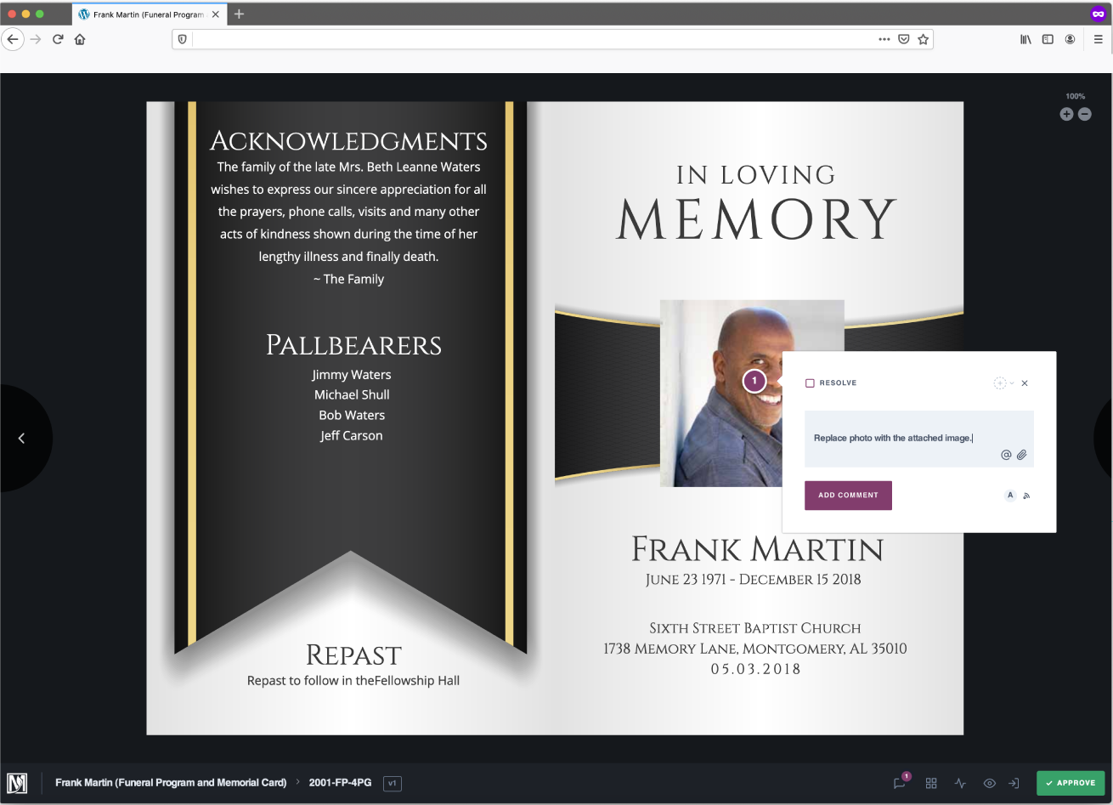Click the 'Sixth Street Baptist Church' text
Viewport: 1113px width, 805px height.
tap(755, 628)
